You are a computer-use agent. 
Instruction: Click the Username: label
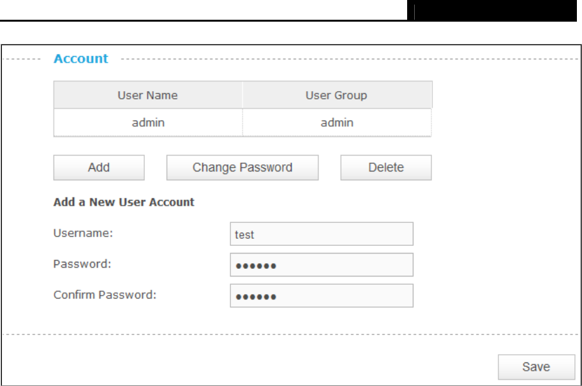click(83, 233)
